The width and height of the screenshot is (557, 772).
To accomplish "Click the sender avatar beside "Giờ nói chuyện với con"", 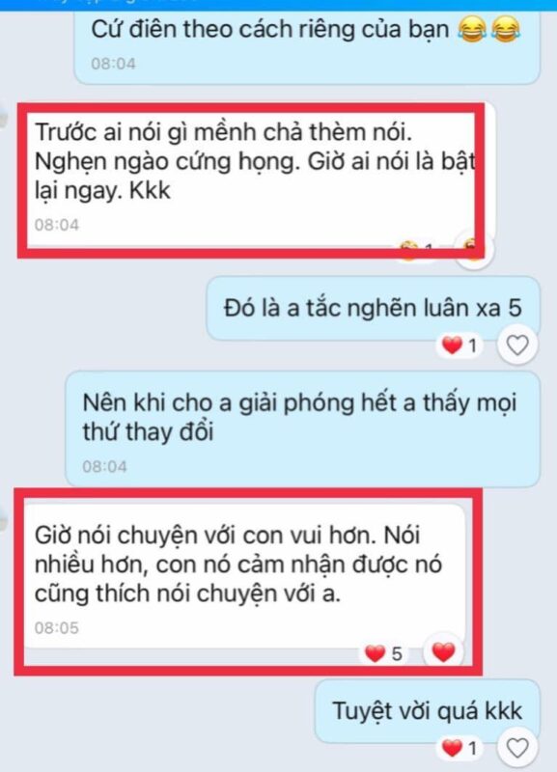I will (x=4, y=521).
